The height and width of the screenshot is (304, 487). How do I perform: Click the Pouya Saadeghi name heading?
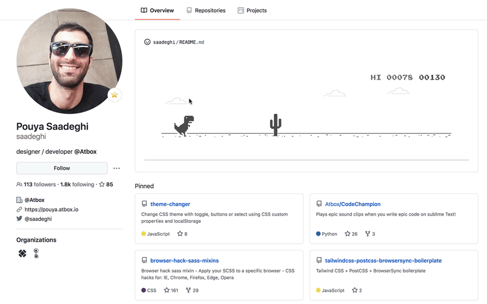(x=53, y=127)
